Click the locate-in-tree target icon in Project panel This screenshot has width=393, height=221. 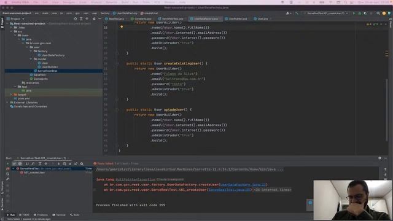76,19
